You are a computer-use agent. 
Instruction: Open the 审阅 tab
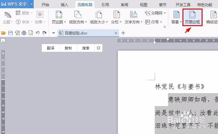pos(124,5)
